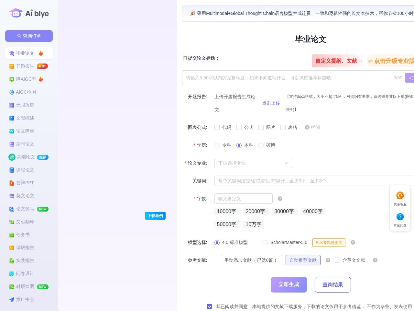Click the 关键词 input field
Screen dimensions: 414x311
(314, 181)
